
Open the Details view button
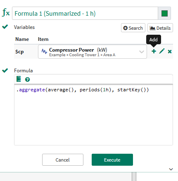point(160,28)
